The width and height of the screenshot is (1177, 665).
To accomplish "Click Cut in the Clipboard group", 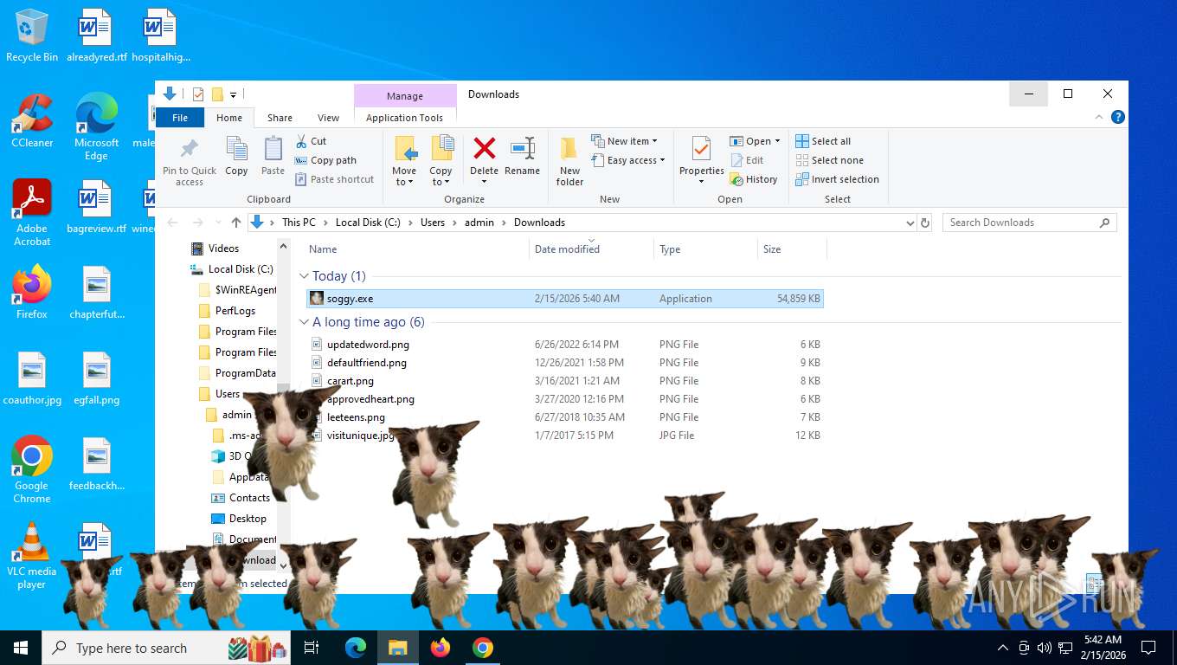I will (311, 141).
